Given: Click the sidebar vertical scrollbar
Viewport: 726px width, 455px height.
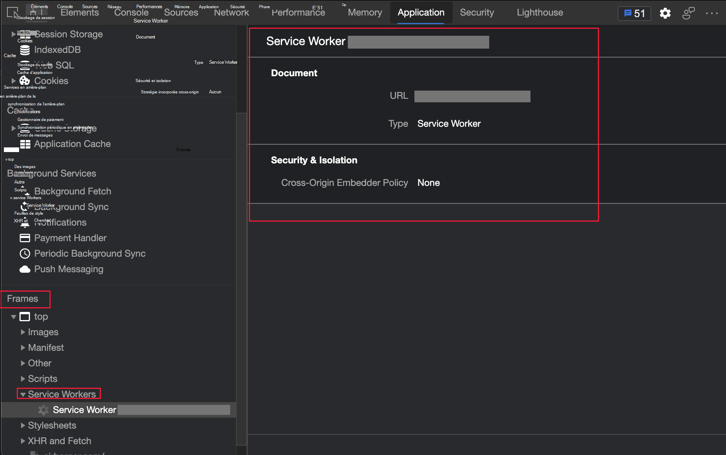Looking at the screenshot, I should pos(241,278).
